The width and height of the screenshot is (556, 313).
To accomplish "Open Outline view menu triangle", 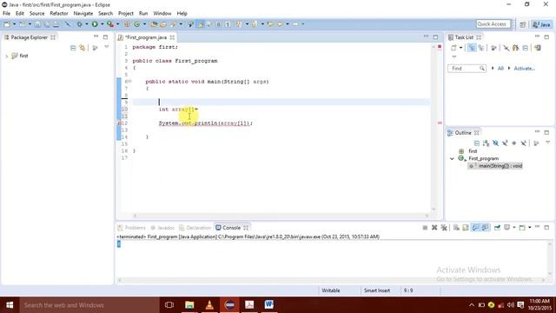I will tap(547, 143).
